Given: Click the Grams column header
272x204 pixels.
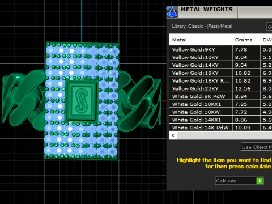Looking at the screenshot, I should 244,40.
